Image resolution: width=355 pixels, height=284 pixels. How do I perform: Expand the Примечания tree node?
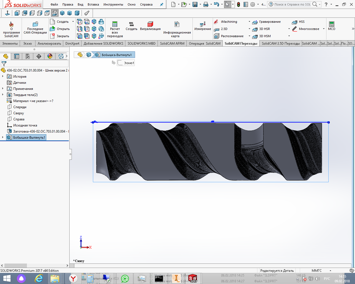(x=3, y=88)
